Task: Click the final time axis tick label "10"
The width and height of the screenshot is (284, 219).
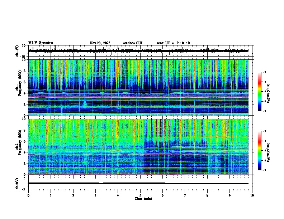Action: 252,195
